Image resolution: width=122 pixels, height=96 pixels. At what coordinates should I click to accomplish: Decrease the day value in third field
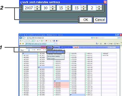[x=68, y=9]
